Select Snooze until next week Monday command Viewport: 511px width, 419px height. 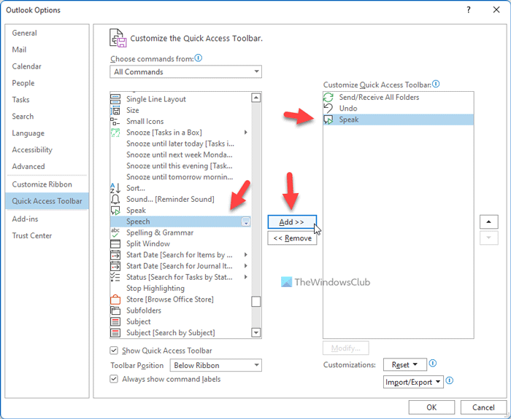point(180,154)
